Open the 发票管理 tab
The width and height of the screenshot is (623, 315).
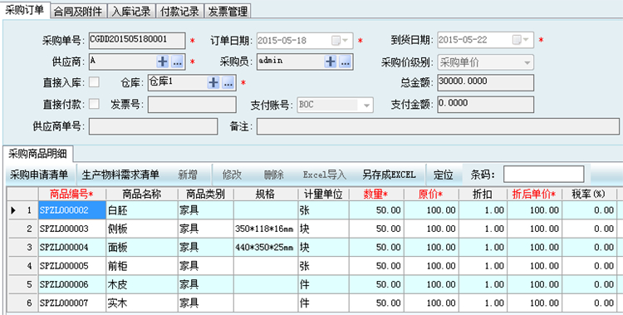tap(228, 12)
